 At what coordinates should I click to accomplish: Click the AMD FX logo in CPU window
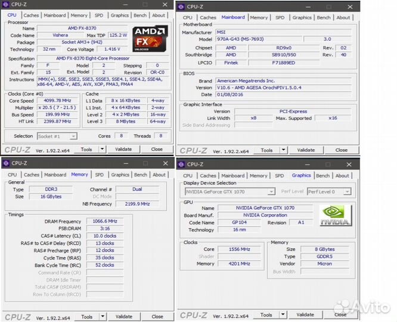150,39
